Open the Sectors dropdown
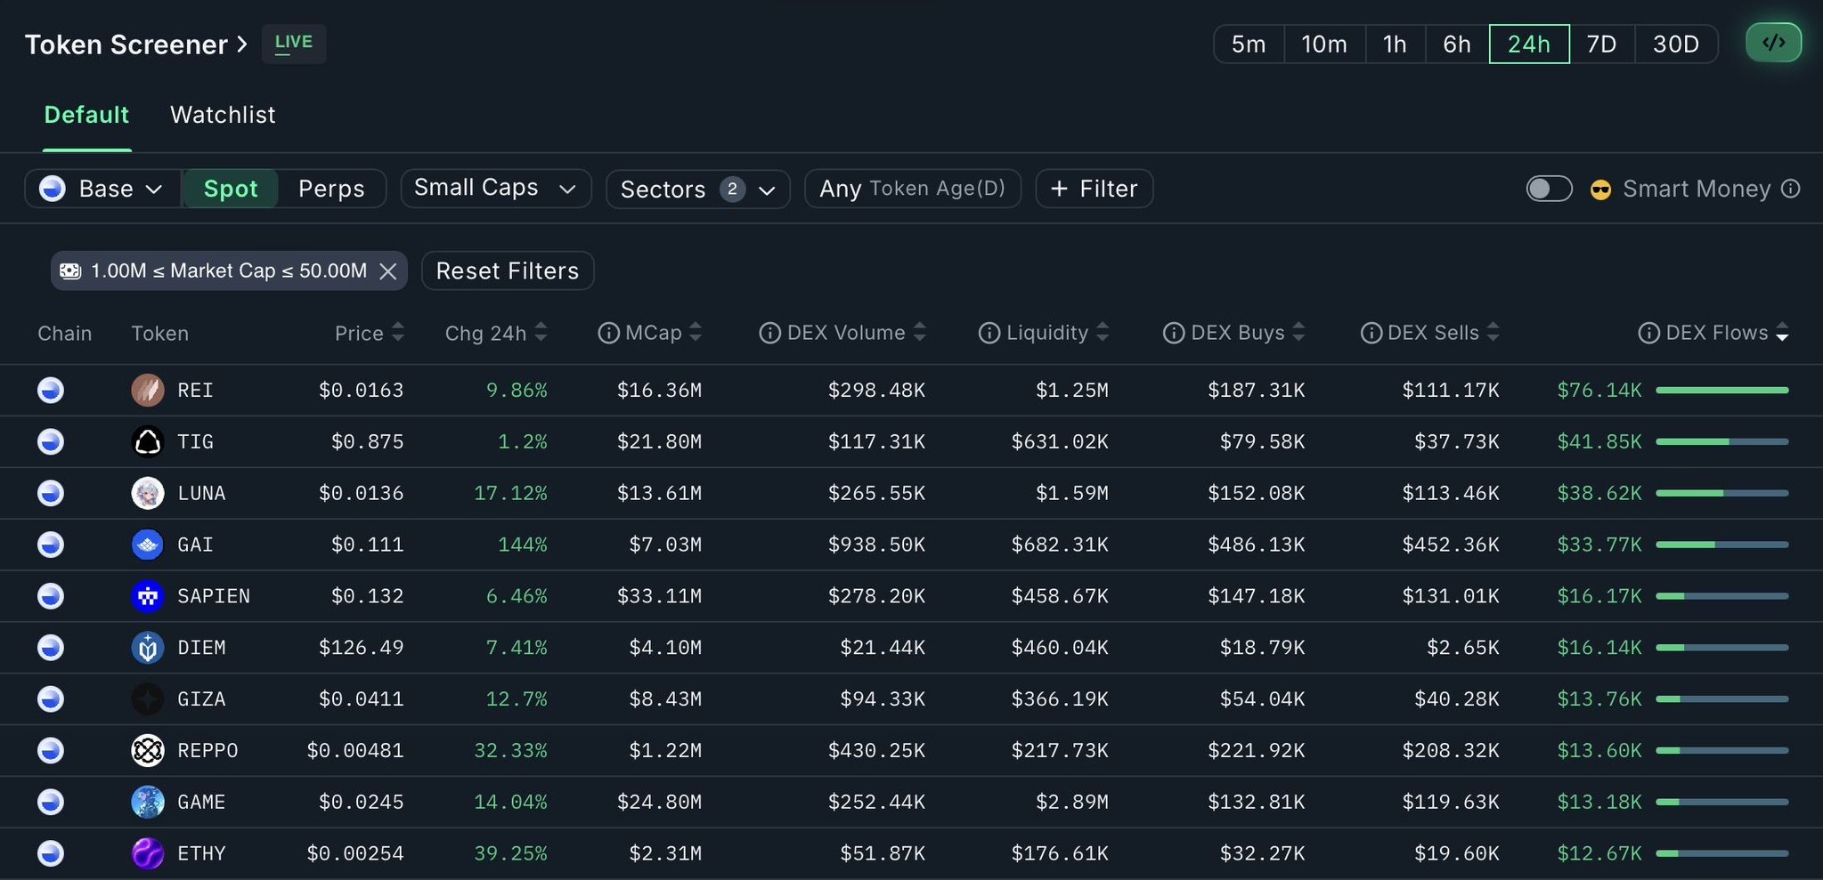Viewport: 1823px width, 880px height. [697, 190]
